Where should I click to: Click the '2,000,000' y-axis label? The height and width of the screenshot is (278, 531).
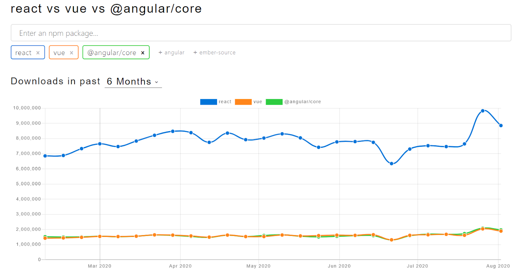pyautogui.click(x=28, y=229)
